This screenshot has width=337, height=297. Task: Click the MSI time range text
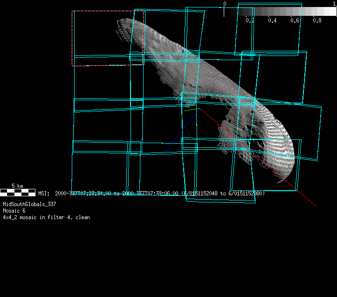(151, 193)
